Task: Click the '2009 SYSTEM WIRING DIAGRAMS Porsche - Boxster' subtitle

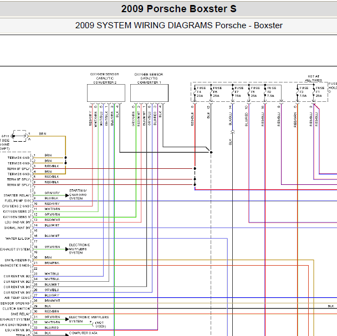Action: (178, 25)
